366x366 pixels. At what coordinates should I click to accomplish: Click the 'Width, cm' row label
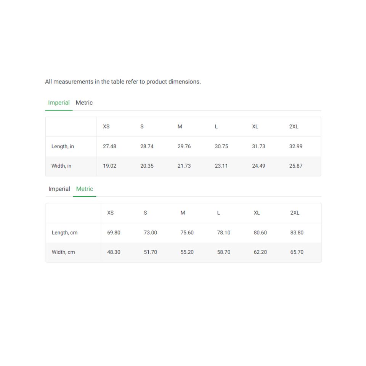coord(63,252)
